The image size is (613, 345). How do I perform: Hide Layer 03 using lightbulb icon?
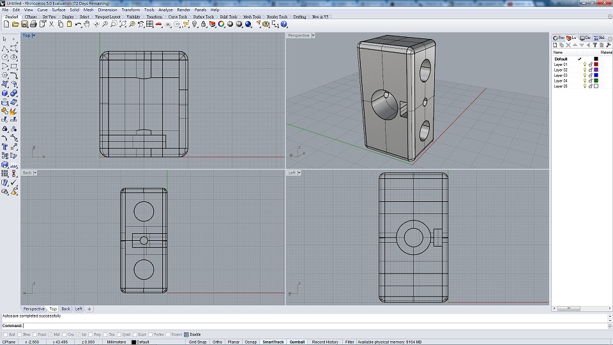point(584,75)
